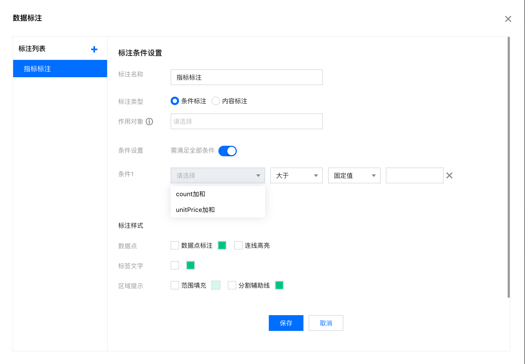
Task: Add a new annotation with the plus icon
Action: click(x=94, y=49)
